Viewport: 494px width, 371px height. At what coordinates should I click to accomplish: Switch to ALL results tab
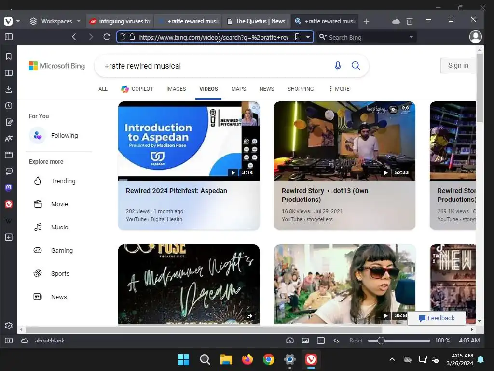click(x=103, y=89)
